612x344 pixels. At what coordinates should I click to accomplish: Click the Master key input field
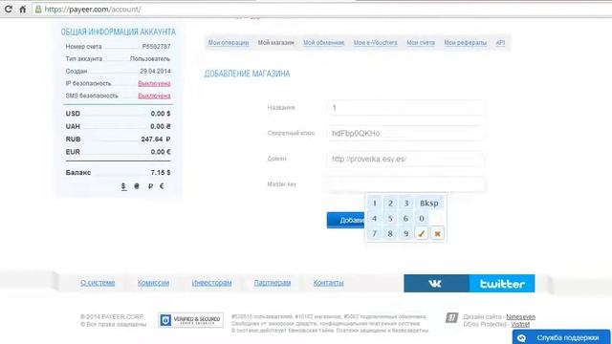pyautogui.click(x=405, y=184)
